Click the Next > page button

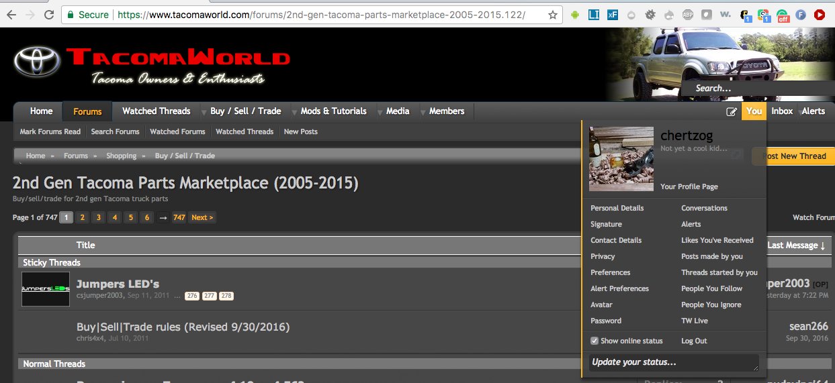point(202,217)
